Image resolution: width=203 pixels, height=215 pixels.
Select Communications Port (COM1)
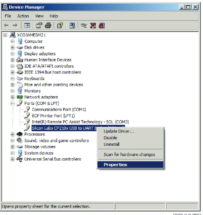coord(59,109)
